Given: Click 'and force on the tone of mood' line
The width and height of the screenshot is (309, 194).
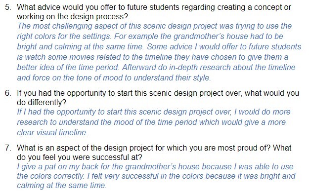Looking at the screenshot, I should (x=114, y=78).
